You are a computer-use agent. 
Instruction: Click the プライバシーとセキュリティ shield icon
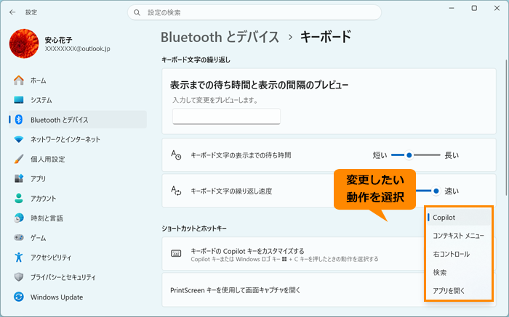tap(19, 277)
